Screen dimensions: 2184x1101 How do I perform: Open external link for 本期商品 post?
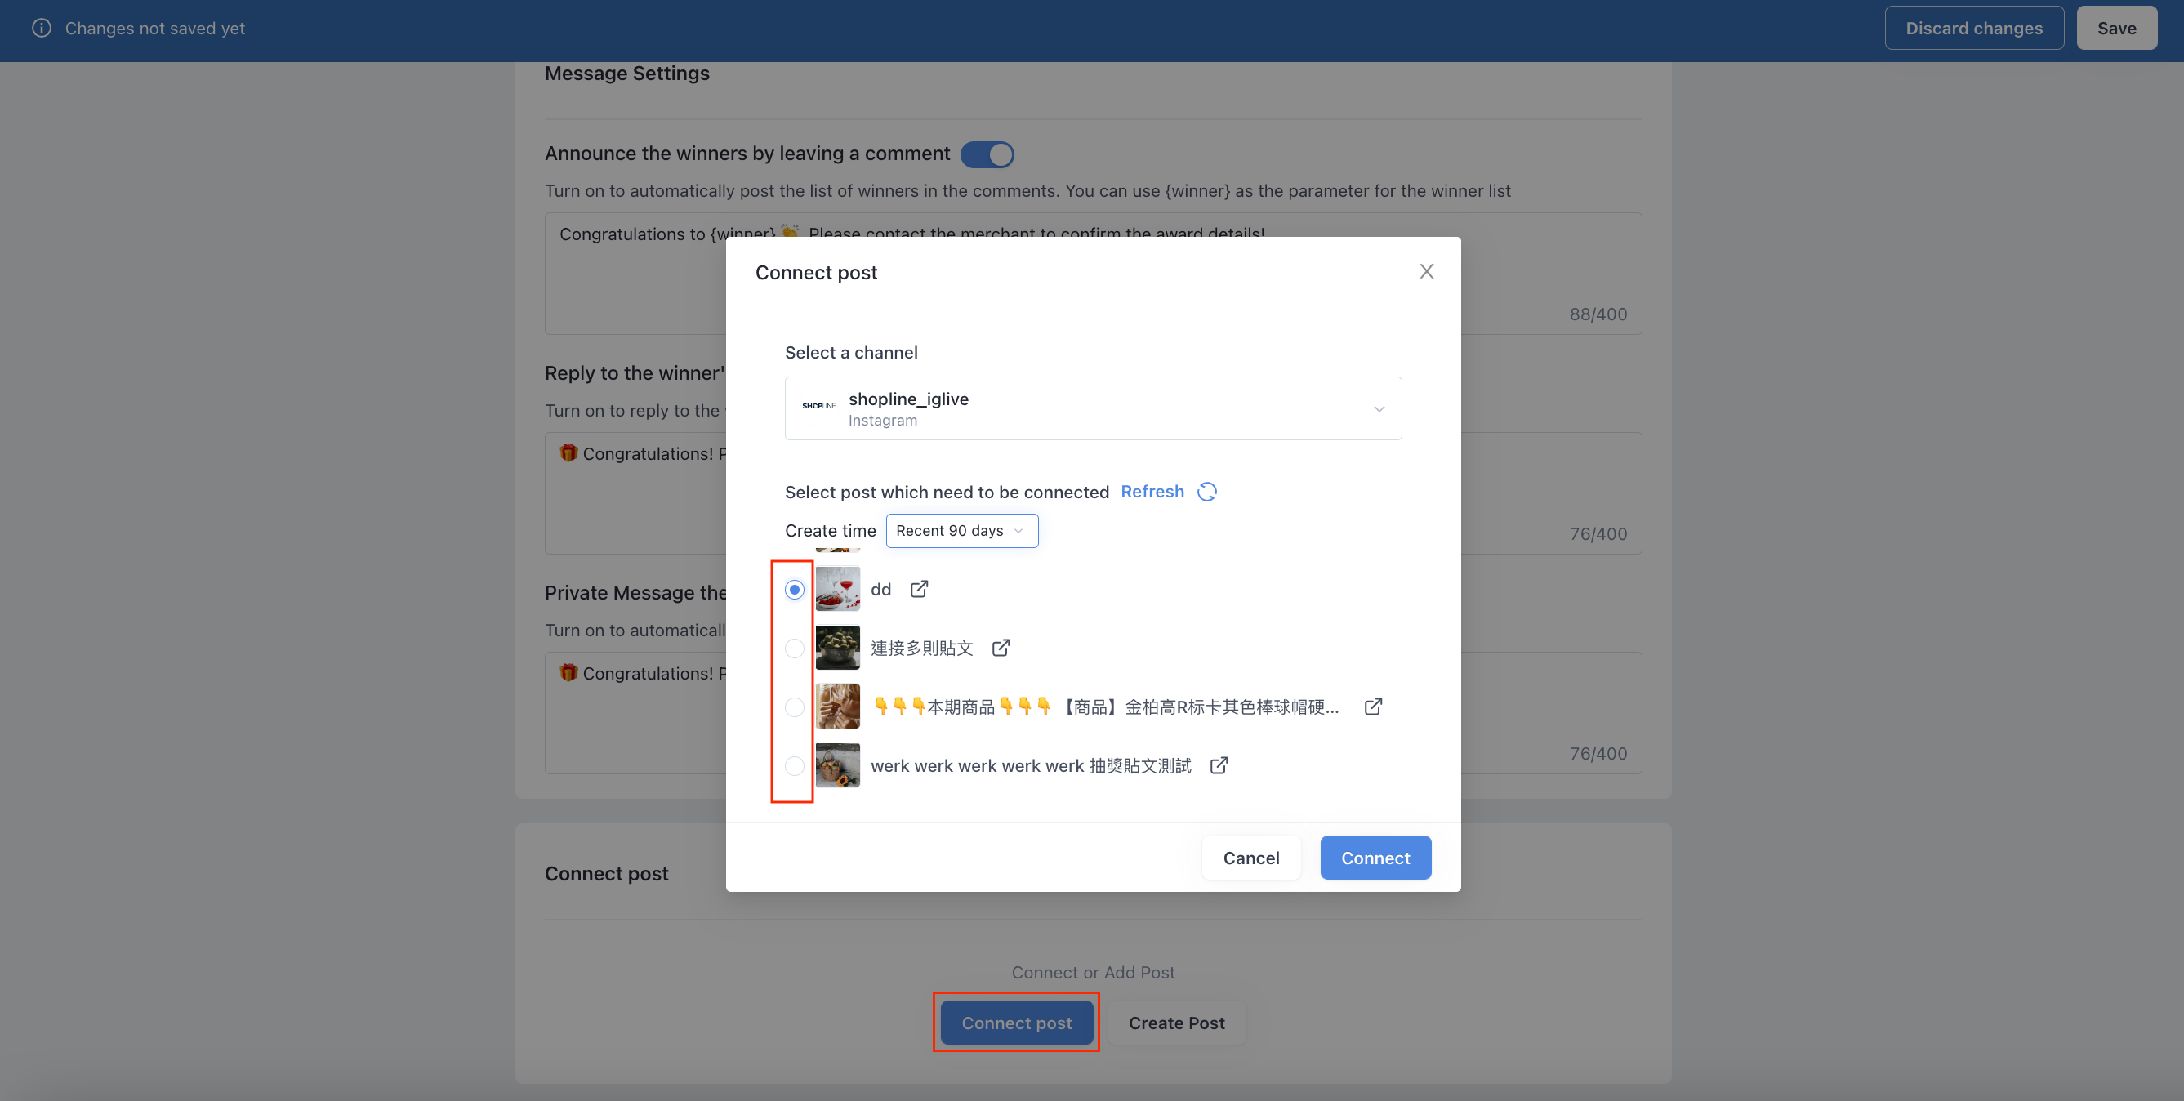(x=1373, y=706)
